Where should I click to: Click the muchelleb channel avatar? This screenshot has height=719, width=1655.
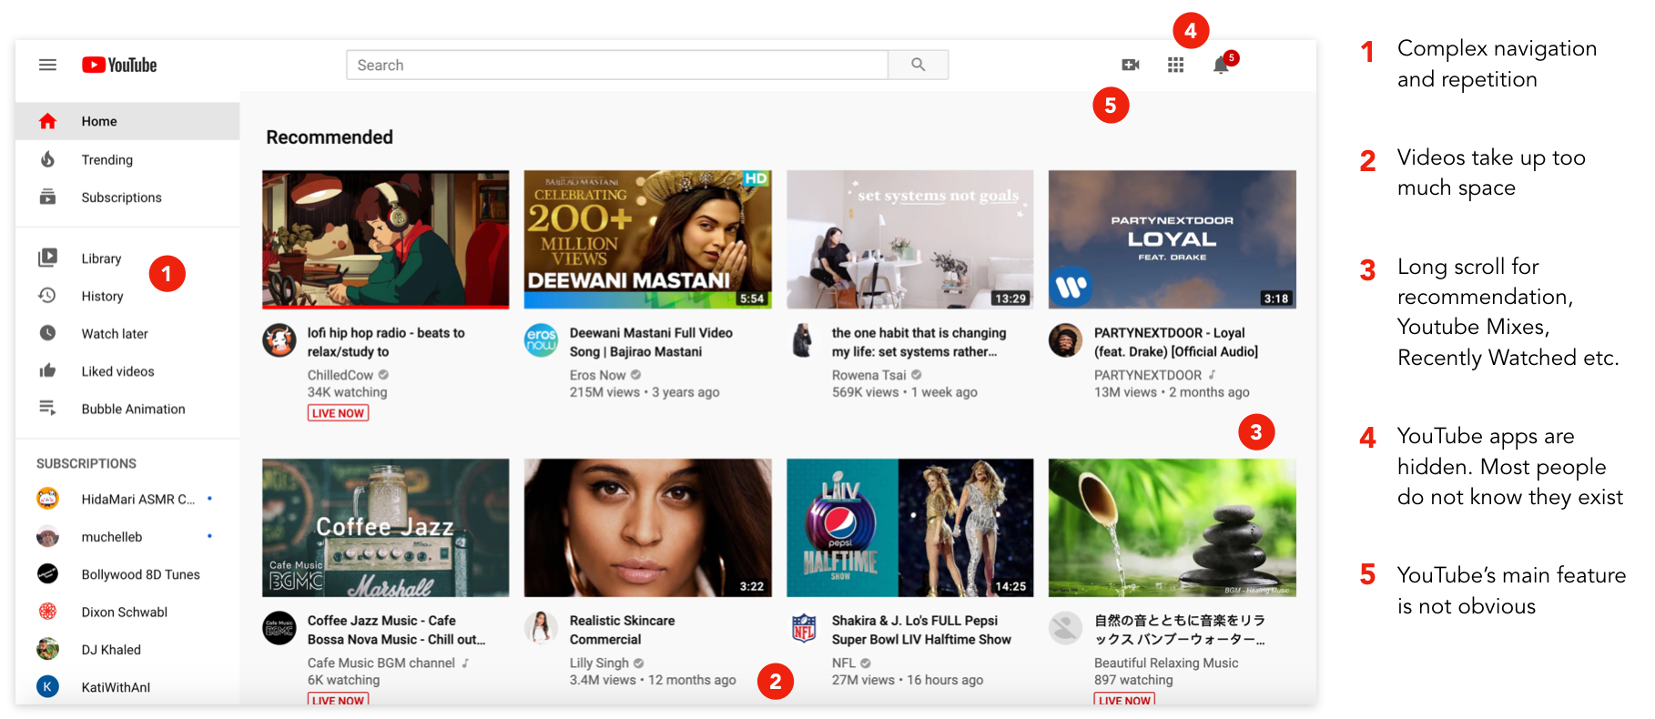[47, 537]
